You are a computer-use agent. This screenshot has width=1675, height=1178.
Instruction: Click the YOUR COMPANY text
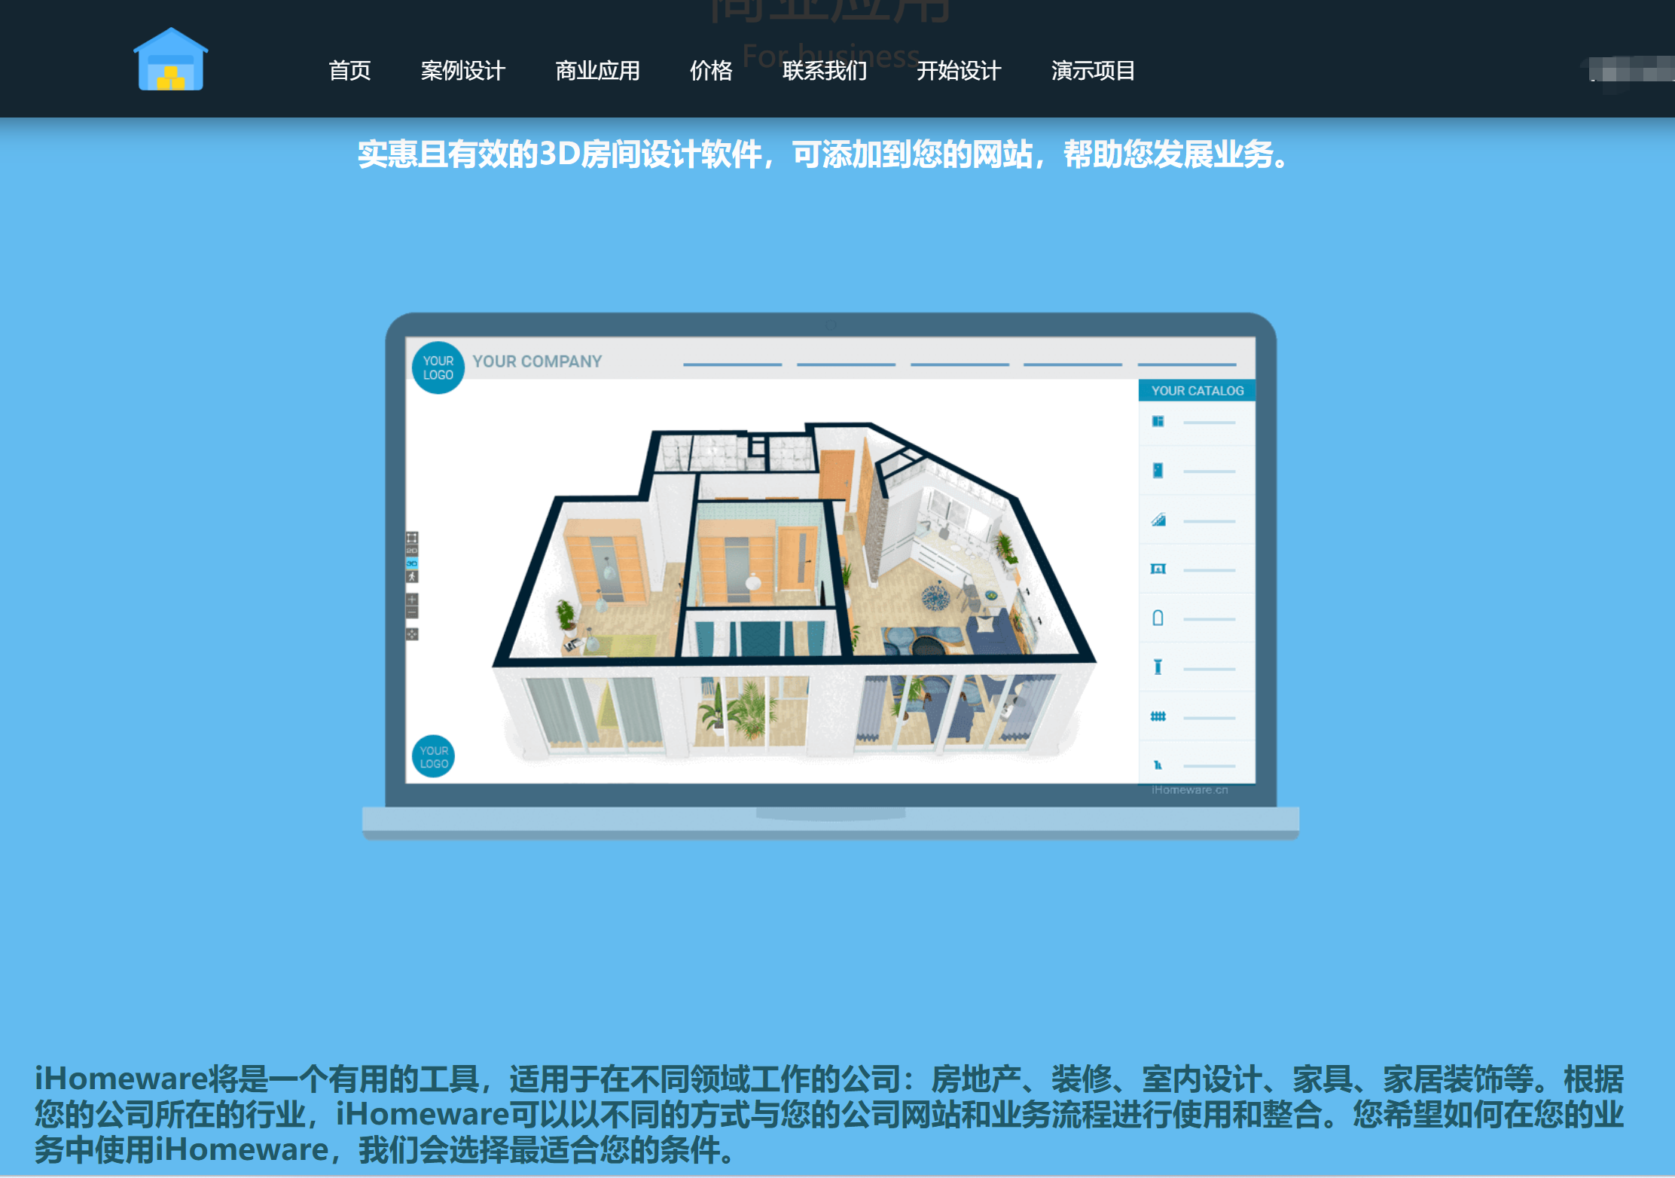537,362
